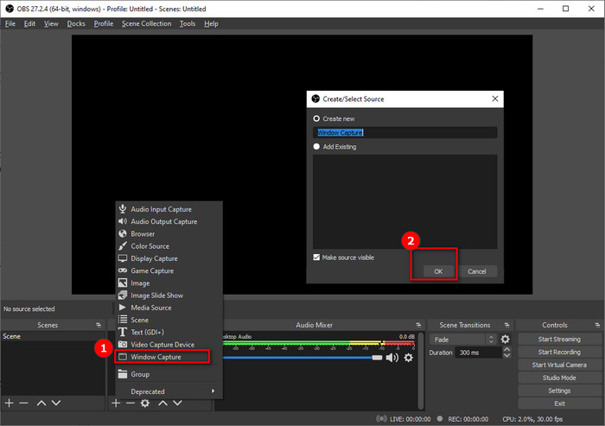Open the Edit menu
The height and width of the screenshot is (426, 605).
[29, 23]
